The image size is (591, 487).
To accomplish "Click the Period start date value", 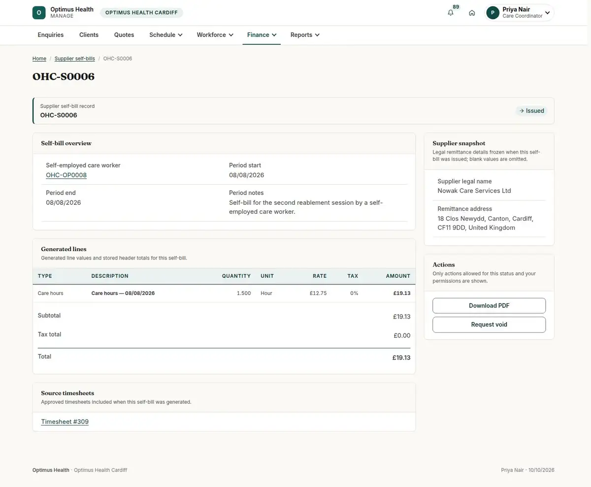I will point(247,175).
